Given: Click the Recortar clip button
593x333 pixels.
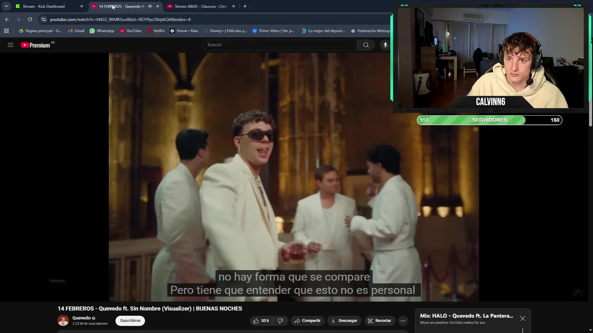Looking at the screenshot, I should point(379,321).
